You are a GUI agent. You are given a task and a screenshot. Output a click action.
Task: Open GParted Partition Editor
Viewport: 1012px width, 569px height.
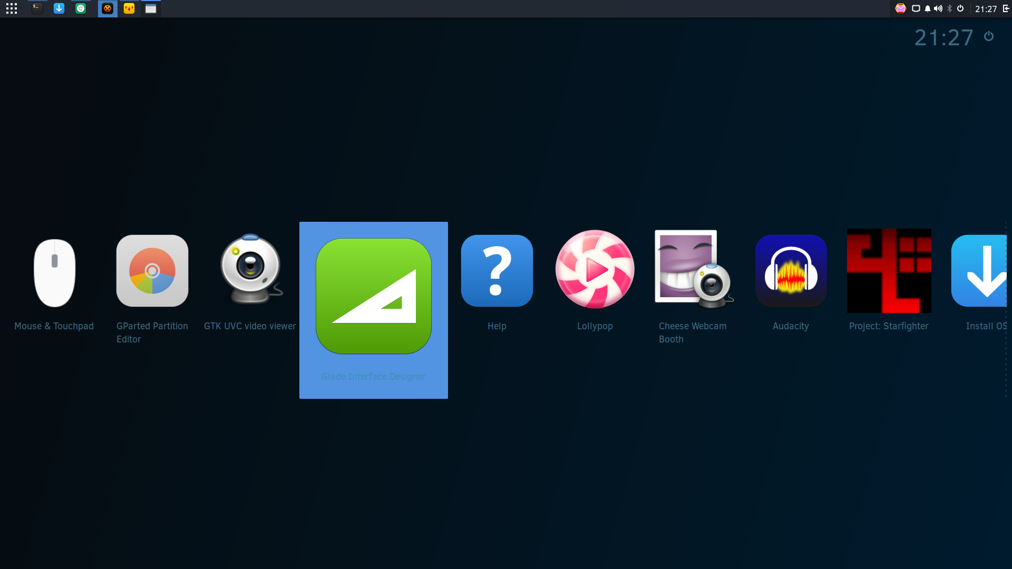point(152,271)
